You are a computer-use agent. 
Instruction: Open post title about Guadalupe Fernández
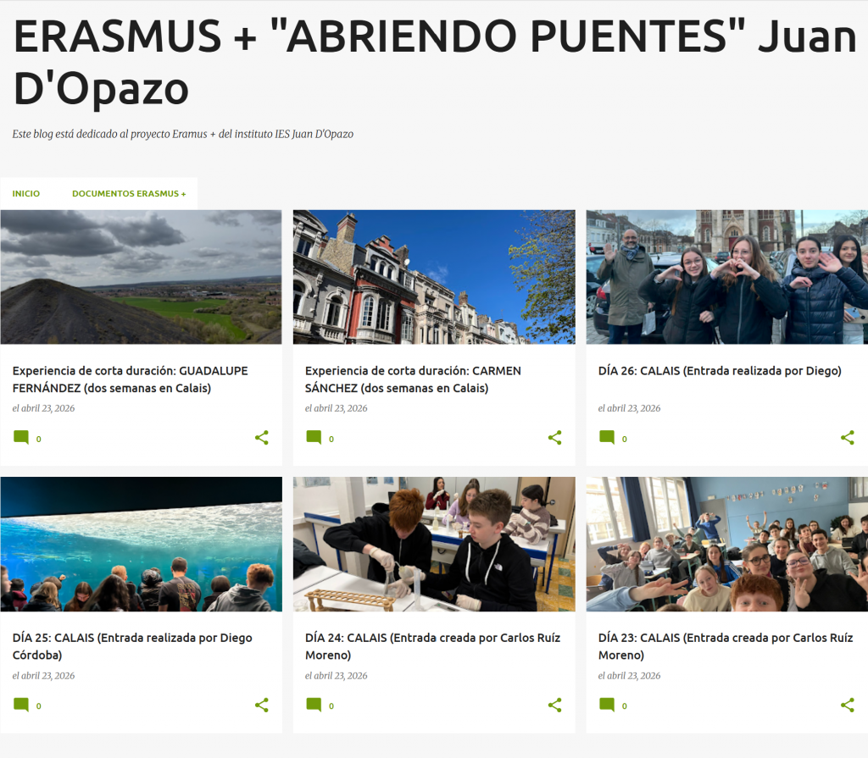point(130,379)
